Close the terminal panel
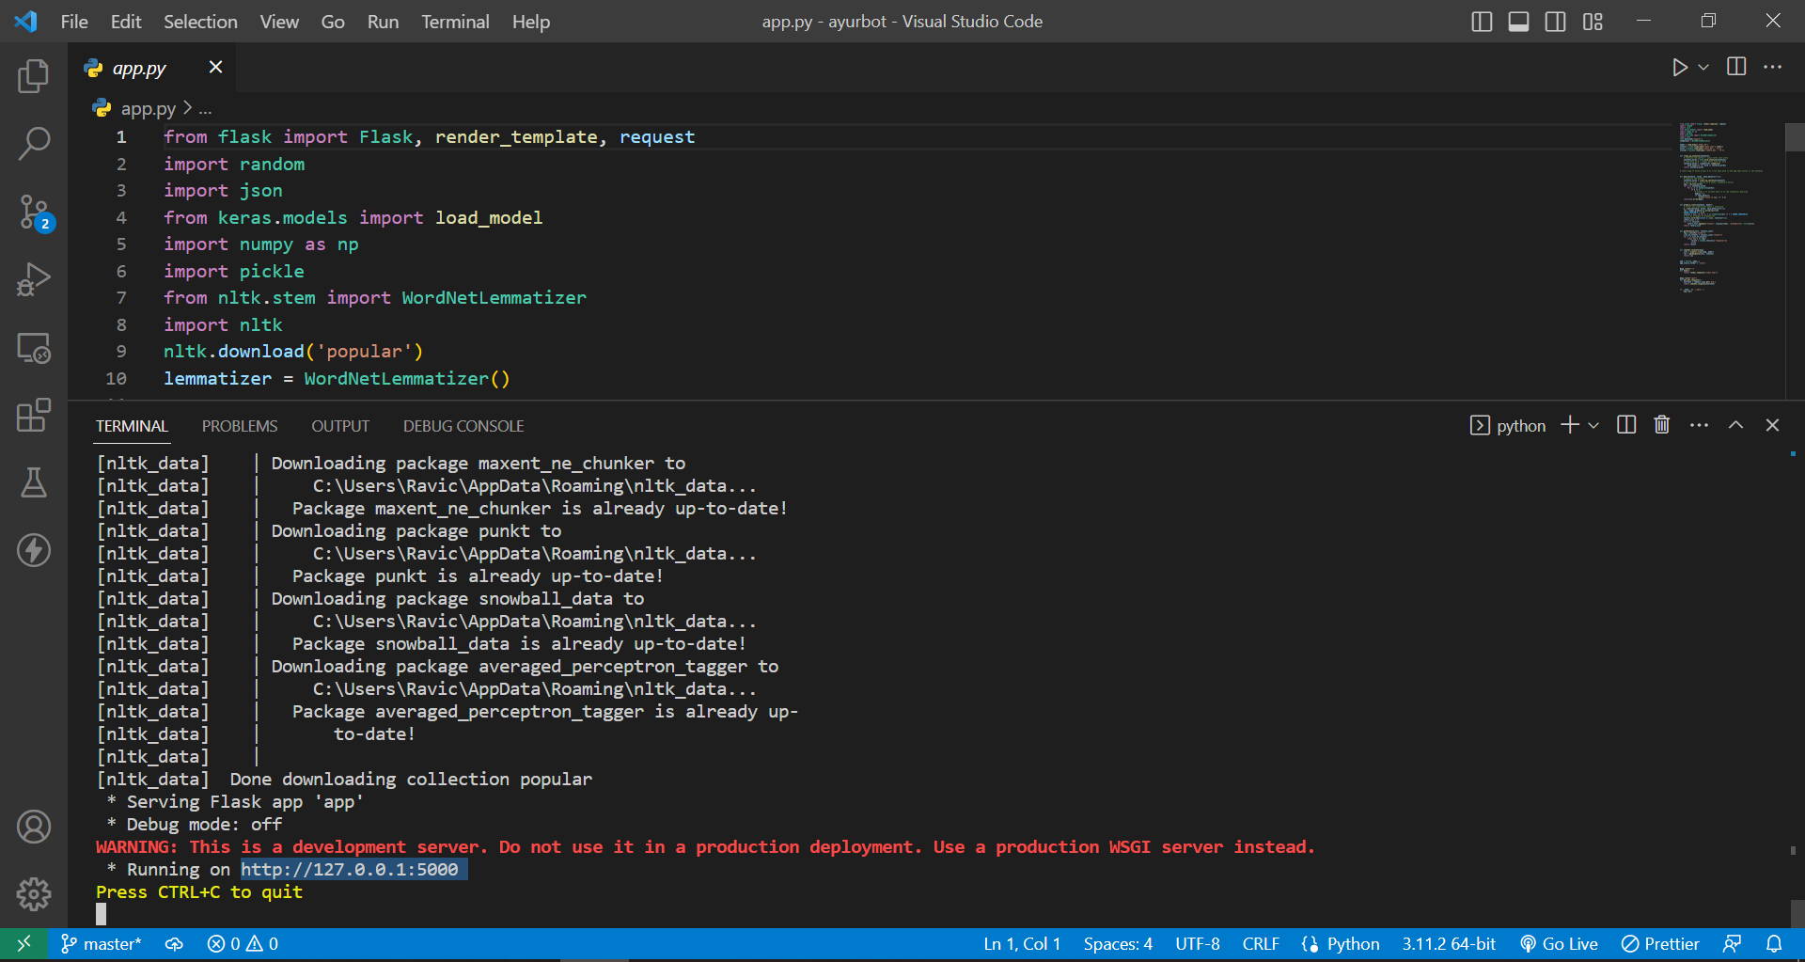This screenshot has width=1805, height=962. (1772, 425)
